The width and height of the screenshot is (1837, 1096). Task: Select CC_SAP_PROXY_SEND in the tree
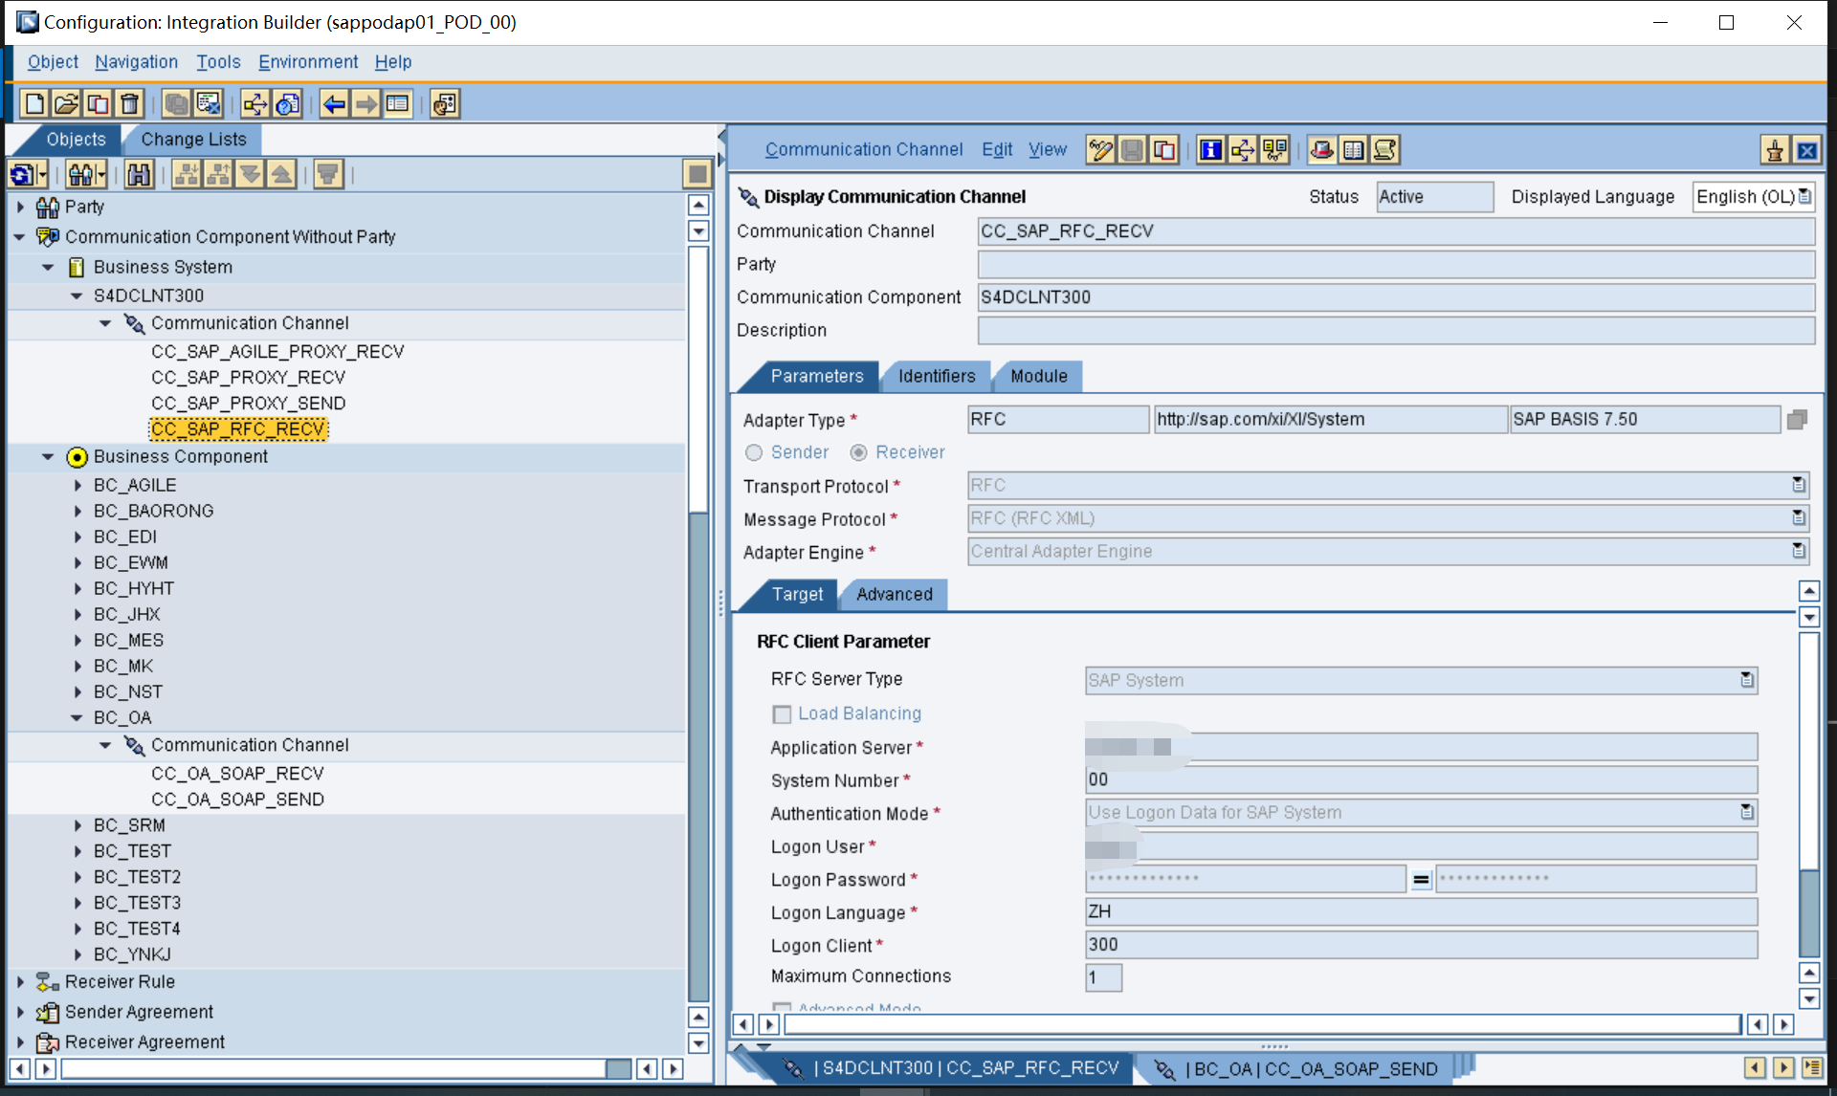pyautogui.click(x=249, y=404)
